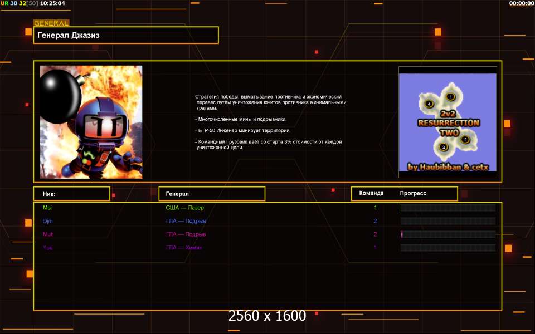The image size is (535, 334).
Task: Click the ГЛА — Химик general entry
Action: click(x=183, y=247)
